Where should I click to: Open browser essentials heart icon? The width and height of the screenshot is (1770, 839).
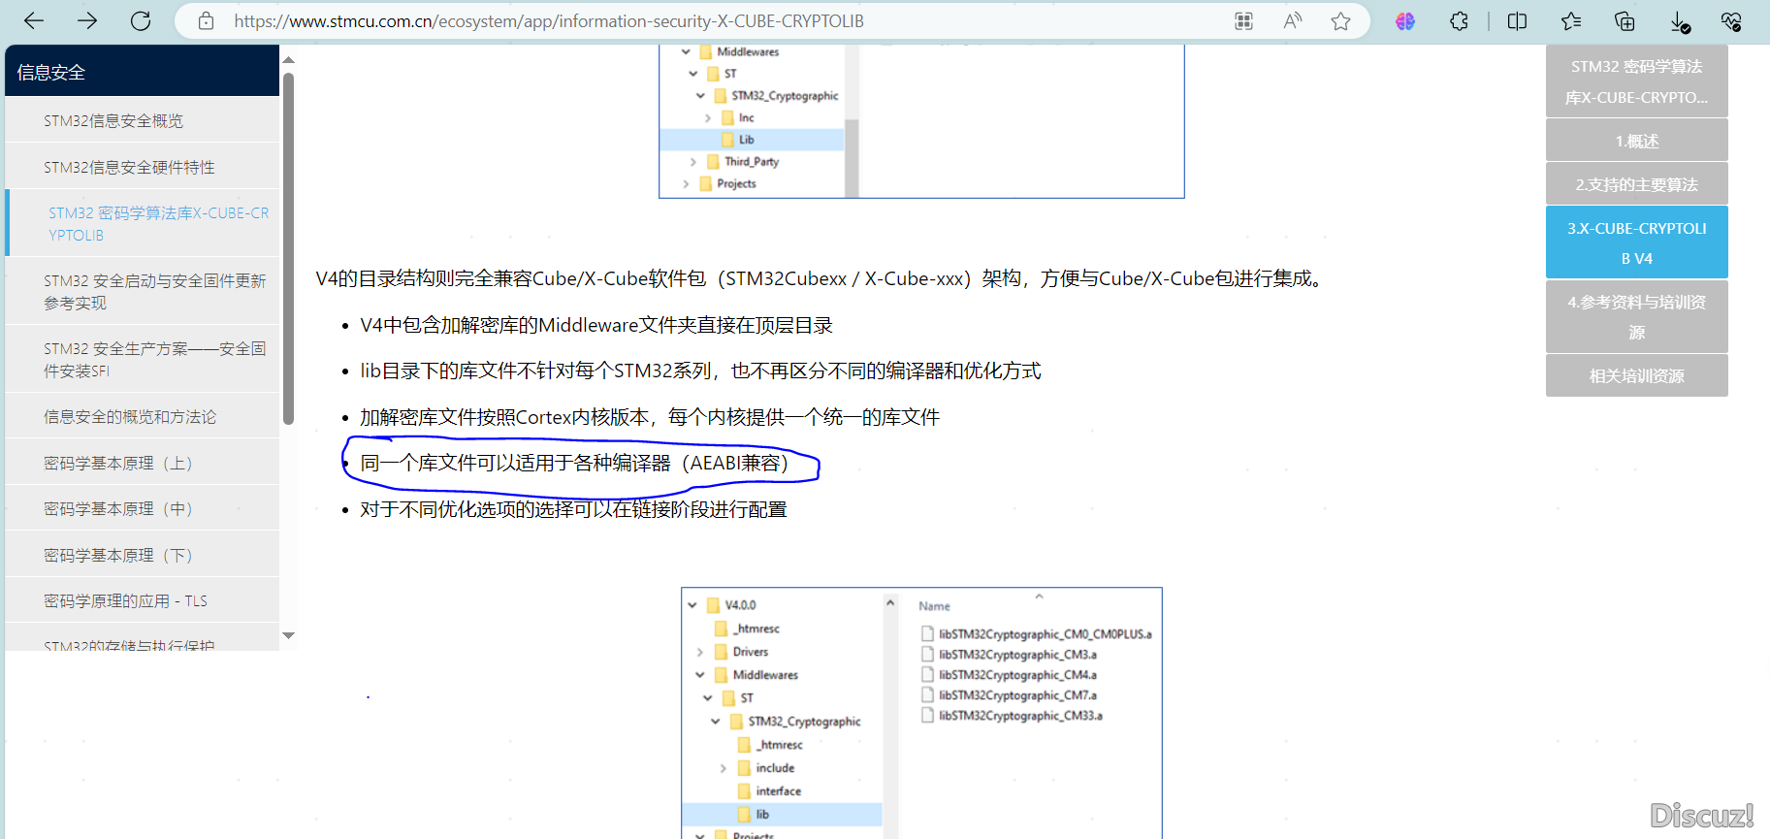click(1731, 21)
